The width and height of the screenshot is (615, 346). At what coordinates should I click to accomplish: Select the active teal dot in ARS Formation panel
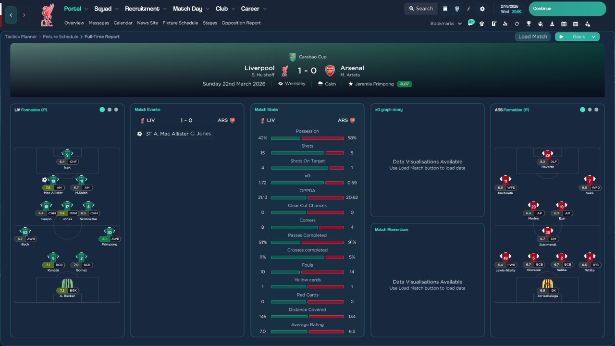click(583, 110)
